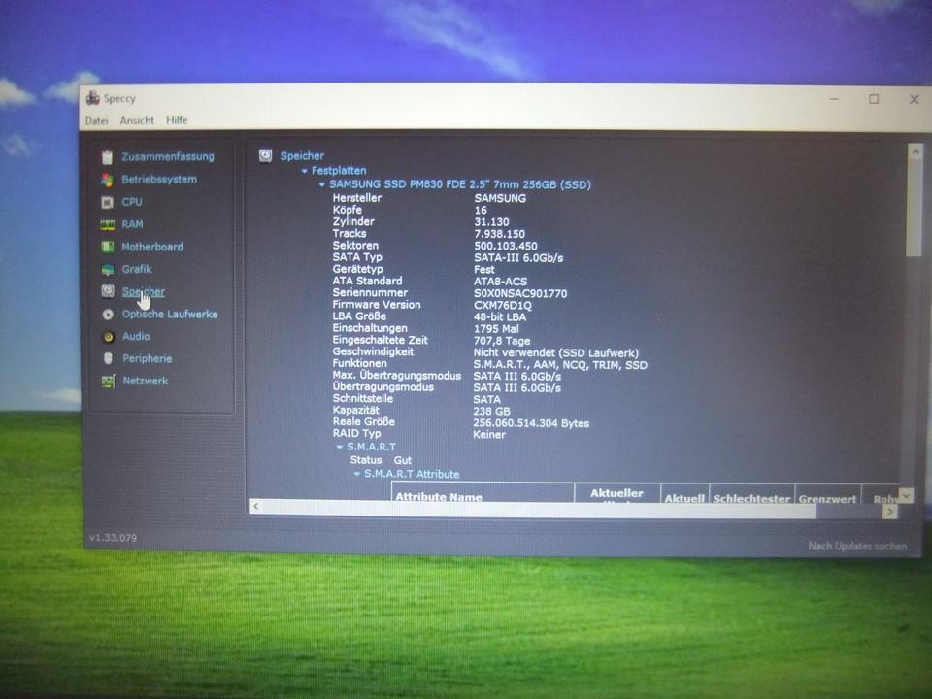The width and height of the screenshot is (932, 699).
Task: Click the Optische Laufwerke disc icon
Action: click(x=108, y=314)
